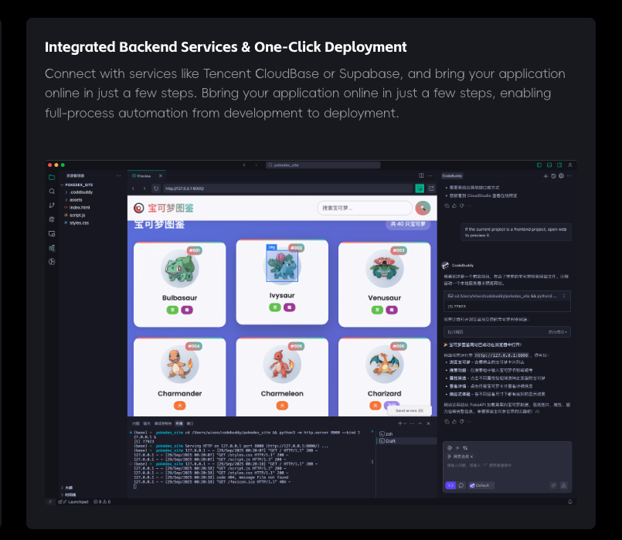Thumbs up the first CodeBuddy response

click(x=454, y=205)
